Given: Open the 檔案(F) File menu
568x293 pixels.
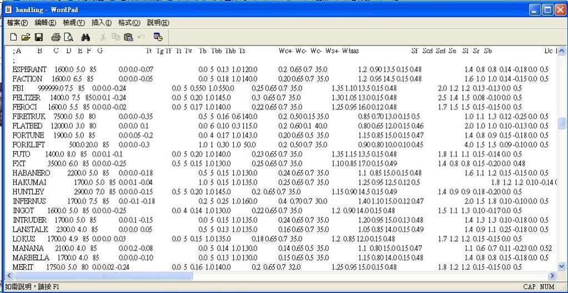Looking at the screenshot, I should point(18,22).
